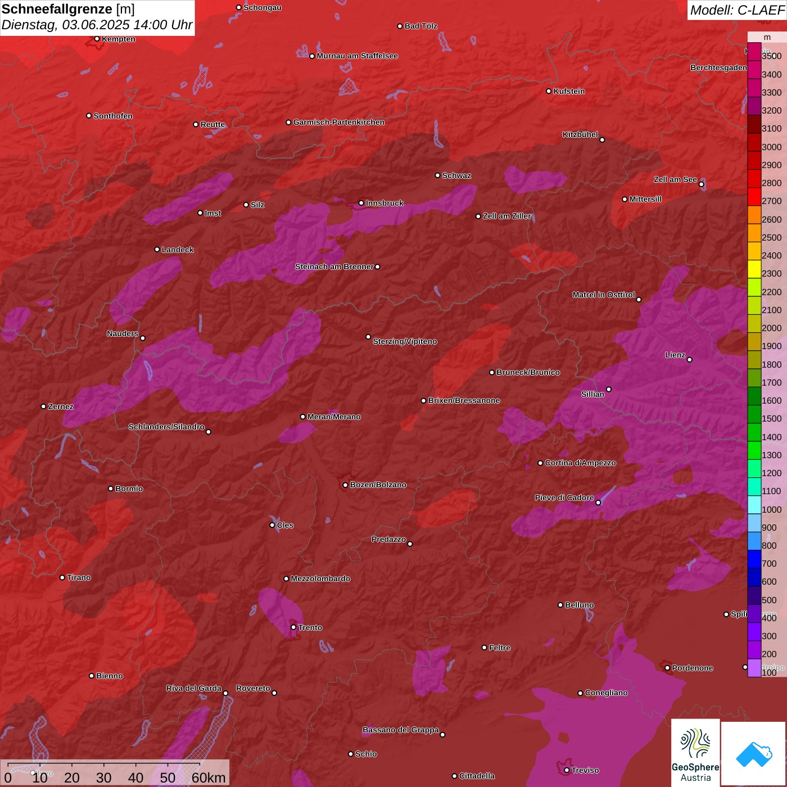The height and width of the screenshot is (787, 787).
Task: Click the Cortina d'Ampezzo label
Action: [581, 463]
